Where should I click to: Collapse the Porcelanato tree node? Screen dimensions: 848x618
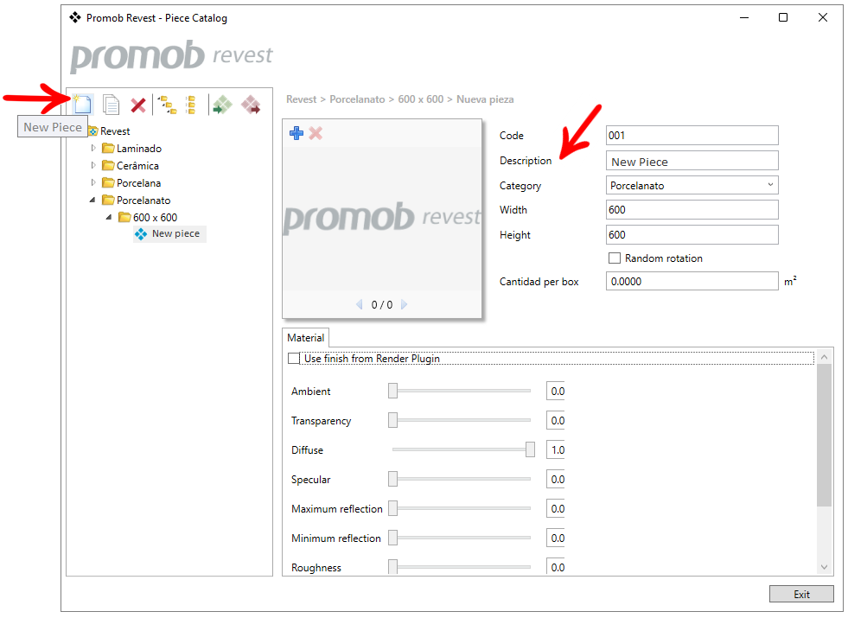92,200
